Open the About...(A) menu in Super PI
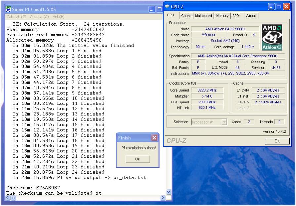This screenshot has width=296, height=206. click(39, 17)
